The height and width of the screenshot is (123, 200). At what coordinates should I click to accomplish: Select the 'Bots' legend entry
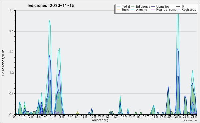[125, 10]
